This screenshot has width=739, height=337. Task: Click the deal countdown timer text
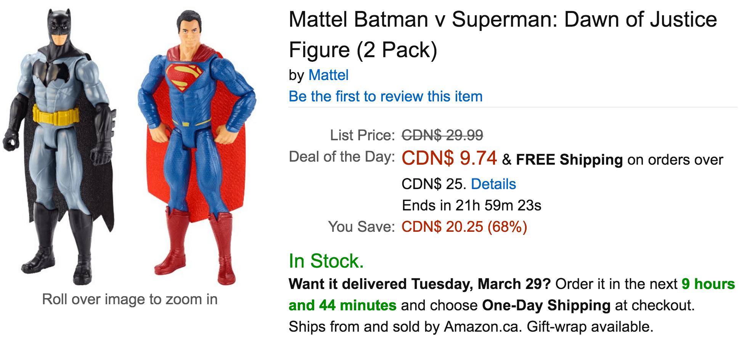tap(472, 205)
